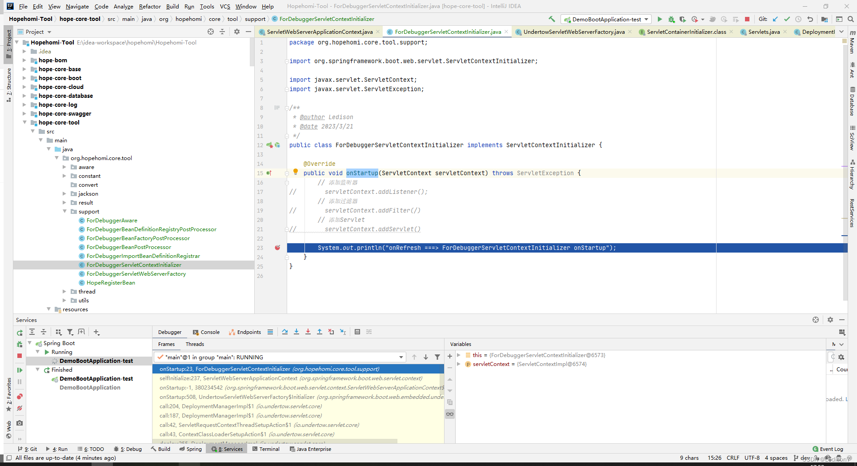Viewport: 857px width, 466px height.
Task: Collapse hope-core-tool module in tree
Action: (x=24, y=122)
